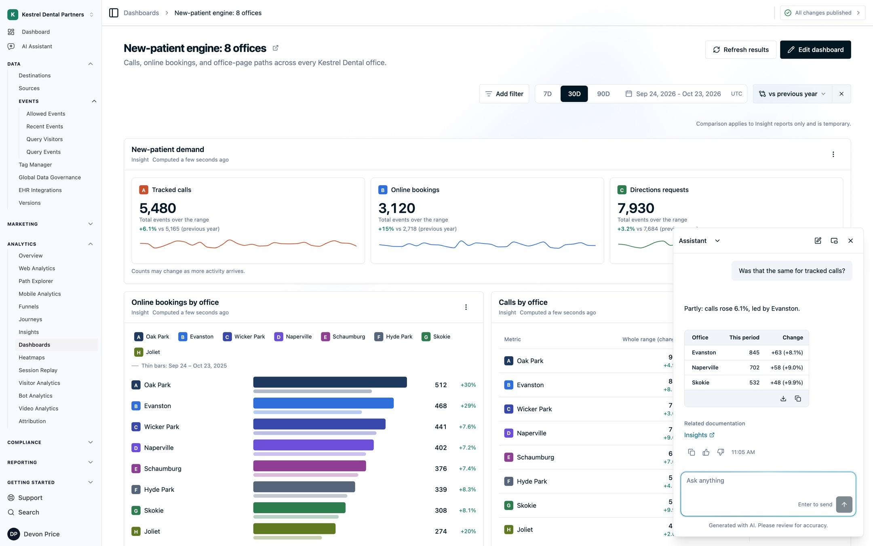Expand the Compliance sidebar section

tap(51, 442)
